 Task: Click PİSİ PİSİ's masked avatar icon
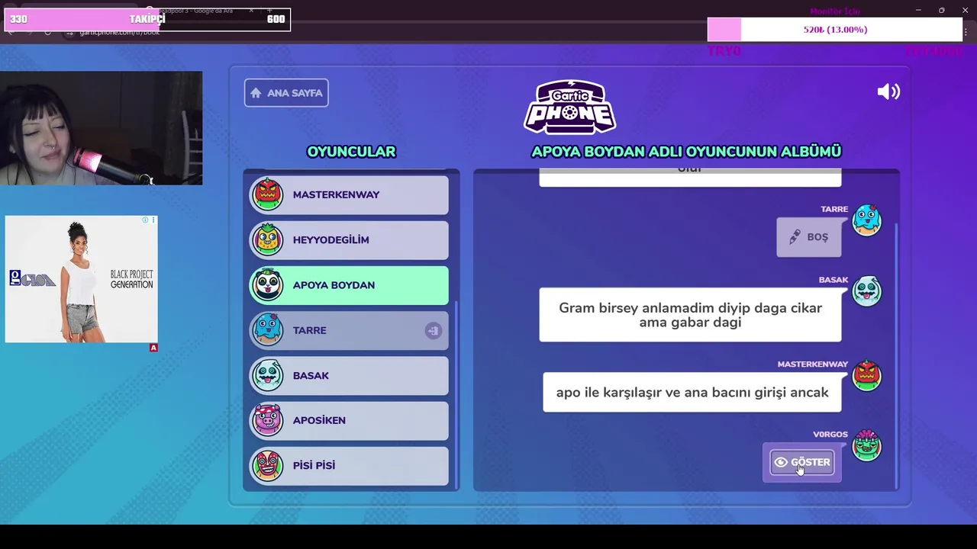point(268,465)
